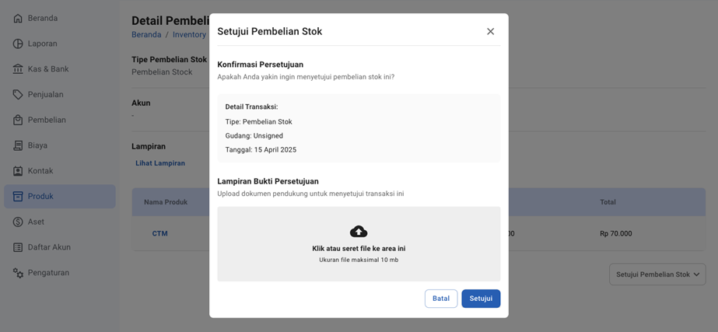The width and height of the screenshot is (718, 332).
Task: Click the Kas & Bank building icon
Action: [18, 69]
